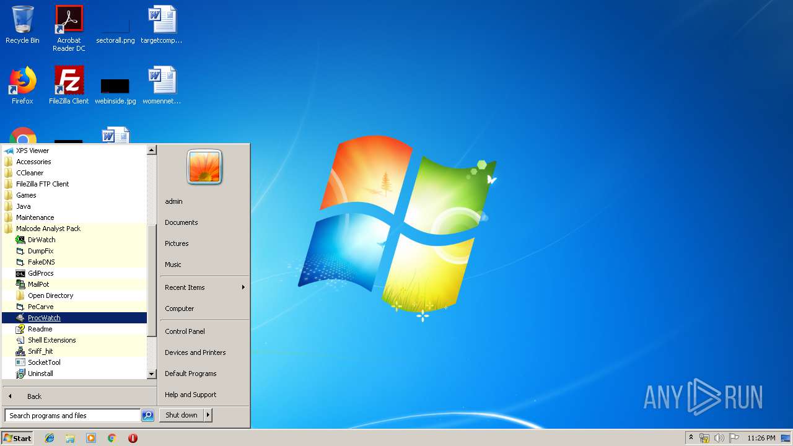Open Pictures from the Start menu
The width and height of the screenshot is (793, 446).
click(x=204, y=243)
